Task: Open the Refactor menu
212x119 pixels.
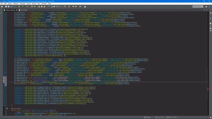Action: 16,4
